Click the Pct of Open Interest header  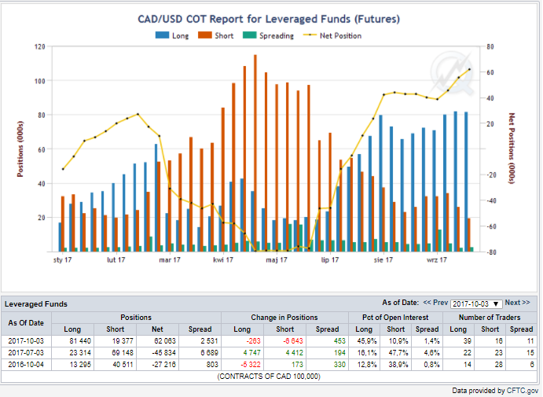(395, 318)
